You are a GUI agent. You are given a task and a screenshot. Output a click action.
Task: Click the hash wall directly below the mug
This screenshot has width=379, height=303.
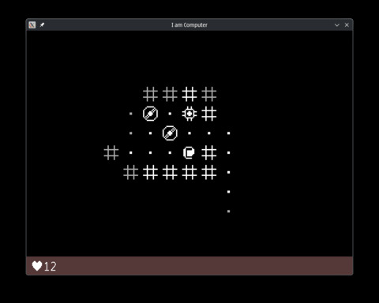pos(189,172)
